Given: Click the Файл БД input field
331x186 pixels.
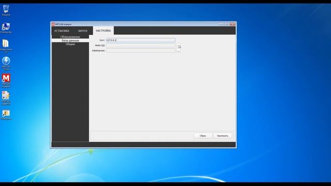Looking at the screenshot, I should (x=141, y=45).
